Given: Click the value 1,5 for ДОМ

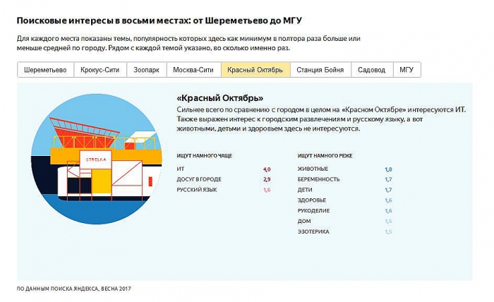Looking at the screenshot, I should tap(388, 222).
